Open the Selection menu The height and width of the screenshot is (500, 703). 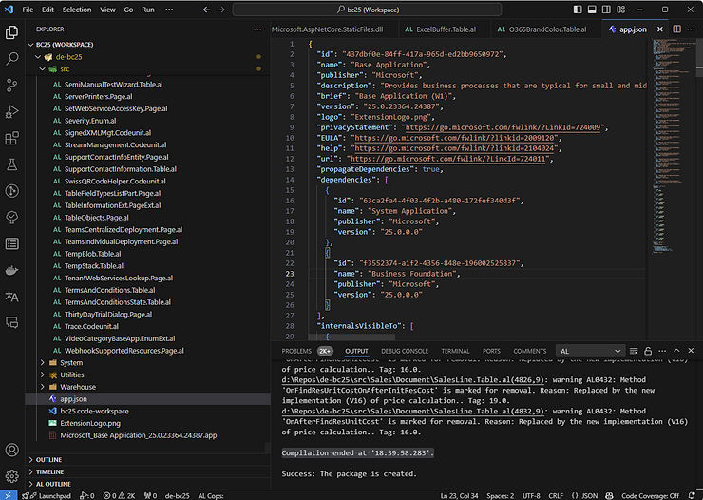coord(77,10)
